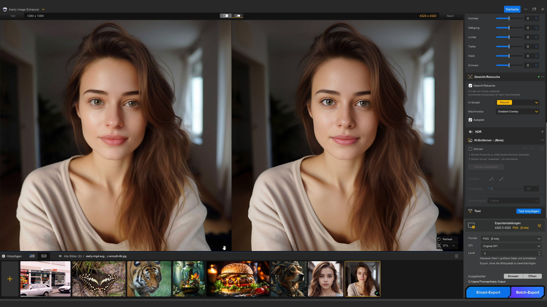Switch to the first split comparison view icon
The image size is (547, 307).
click(x=226, y=16)
